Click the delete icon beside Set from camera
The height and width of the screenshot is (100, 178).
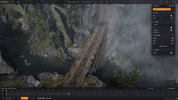tap(173, 9)
